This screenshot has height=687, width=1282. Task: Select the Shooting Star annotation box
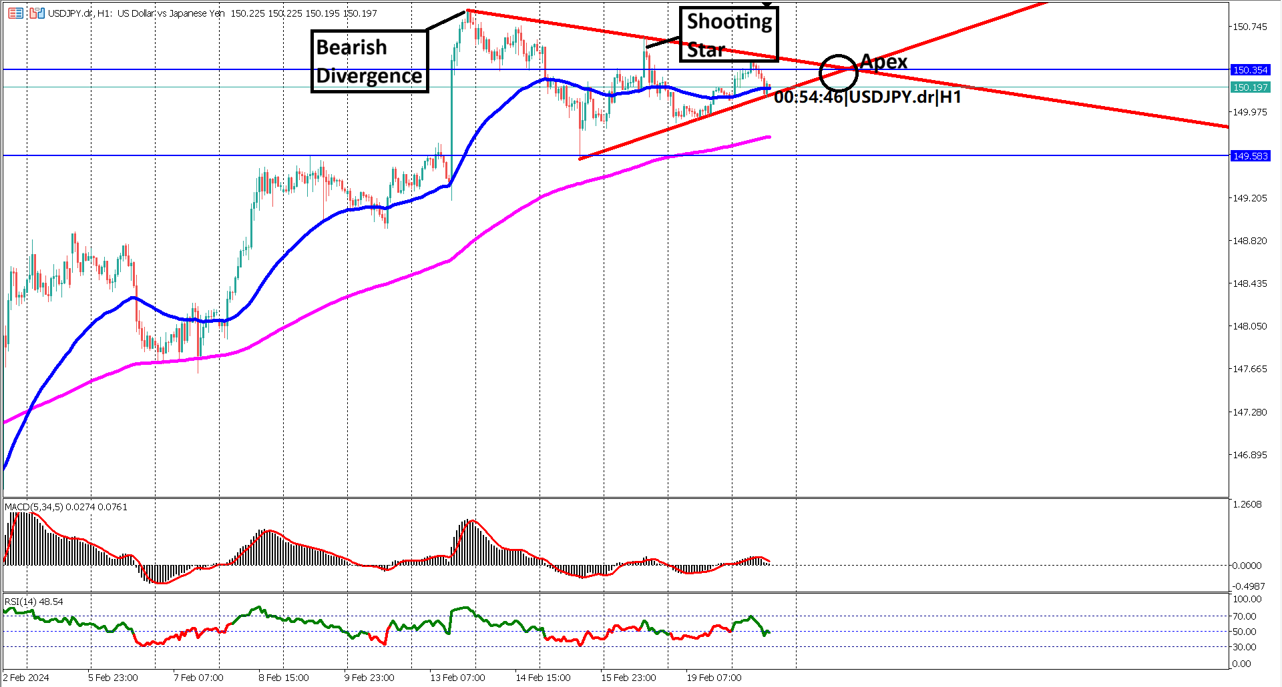click(x=728, y=35)
